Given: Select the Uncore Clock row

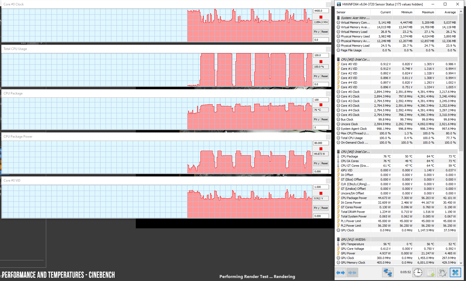Looking at the screenshot, I should [397, 124].
